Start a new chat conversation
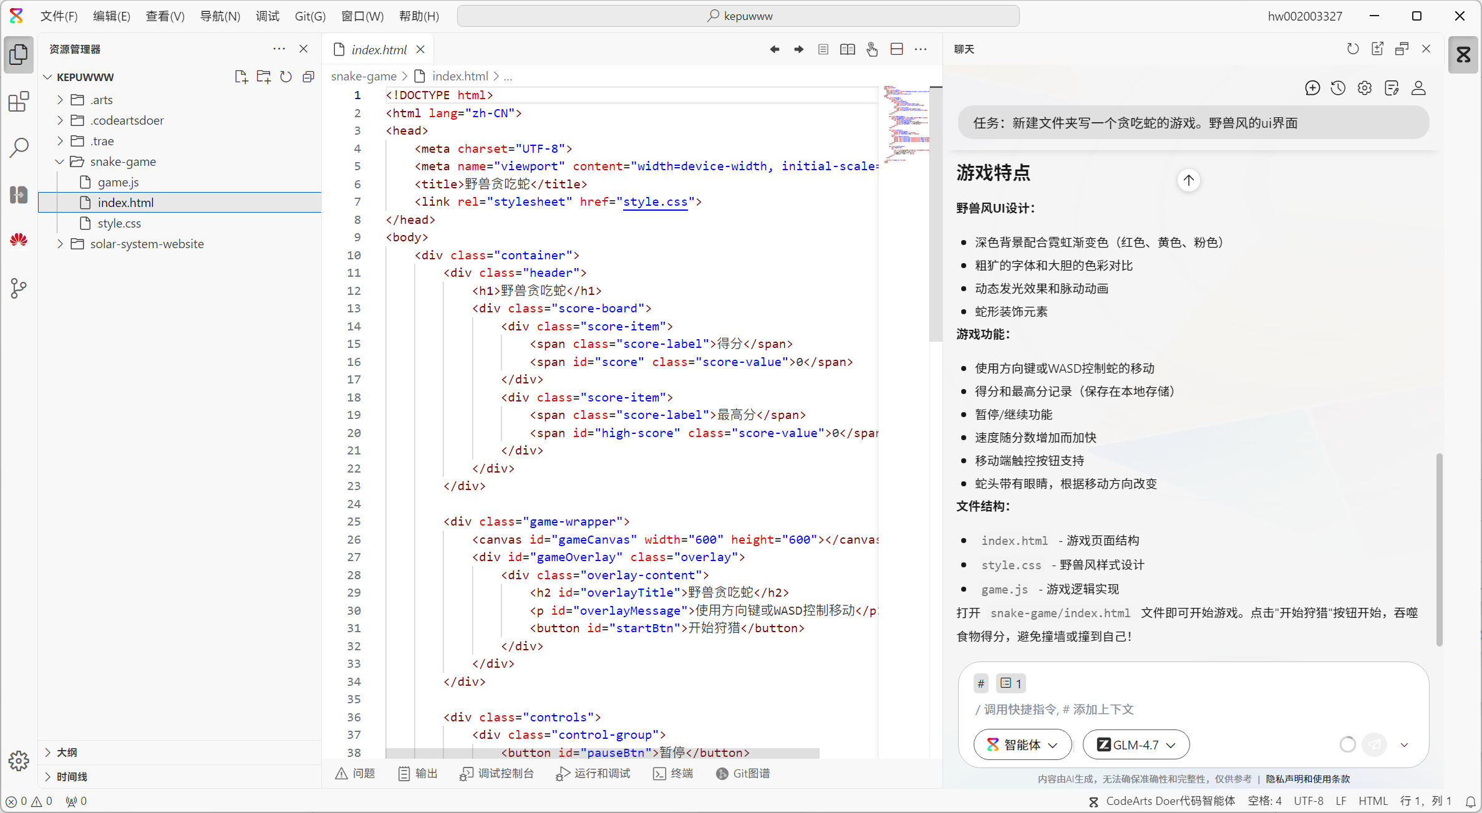 [1312, 88]
